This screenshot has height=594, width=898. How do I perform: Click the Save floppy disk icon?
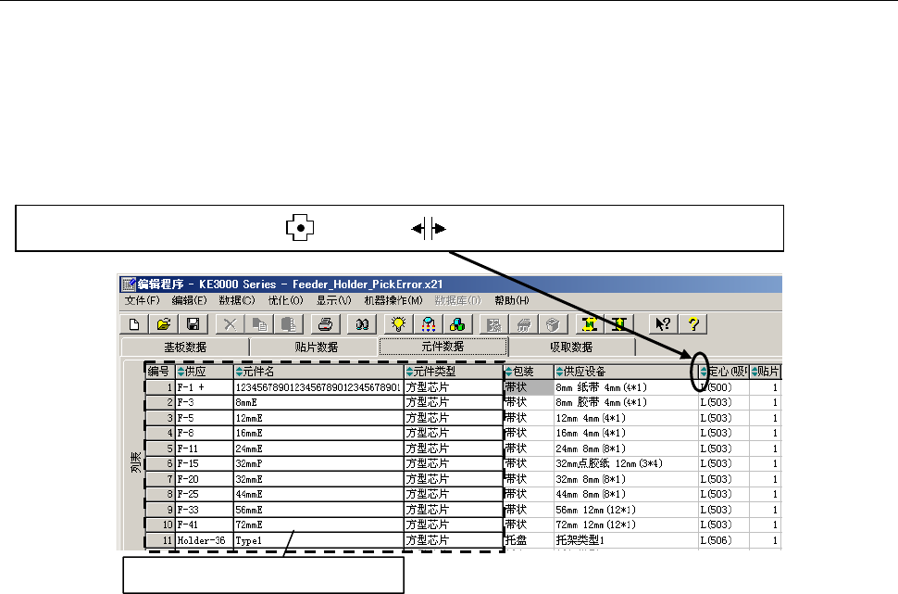(193, 324)
